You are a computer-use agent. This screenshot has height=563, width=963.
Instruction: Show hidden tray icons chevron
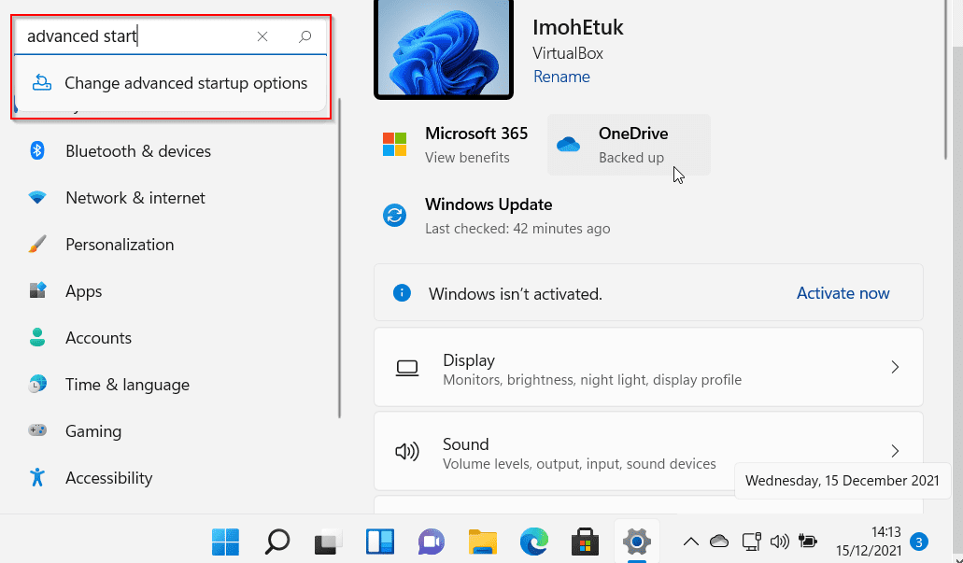coord(691,542)
